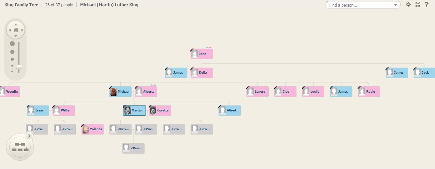
Task: Click the home button in the pan control
Action: pyautogui.click(x=16, y=30)
